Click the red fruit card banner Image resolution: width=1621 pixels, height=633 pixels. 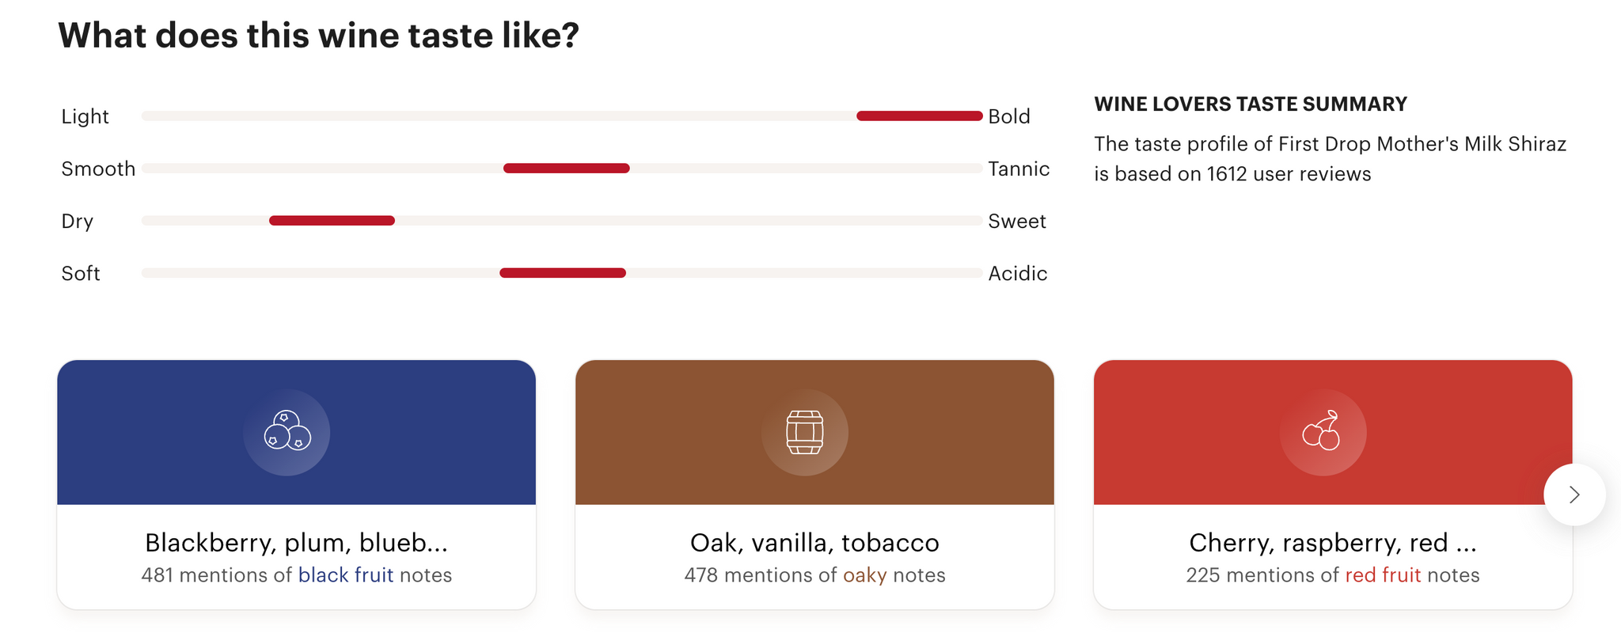tap(1333, 432)
